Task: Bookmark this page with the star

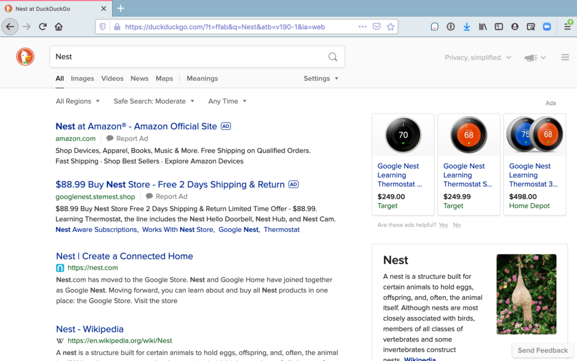Action: (x=390, y=27)
